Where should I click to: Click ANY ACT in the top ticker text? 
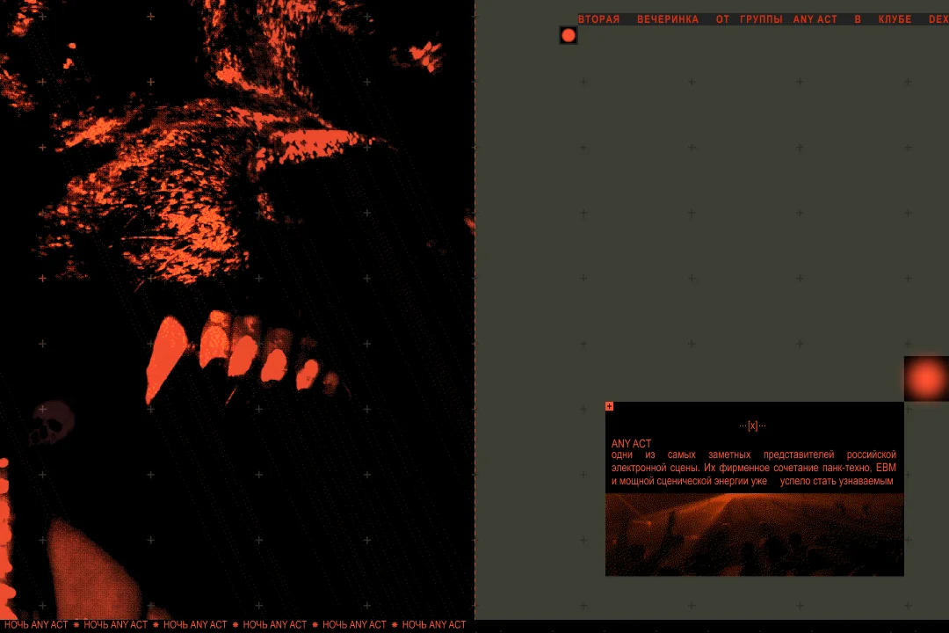tap(815, 19)
